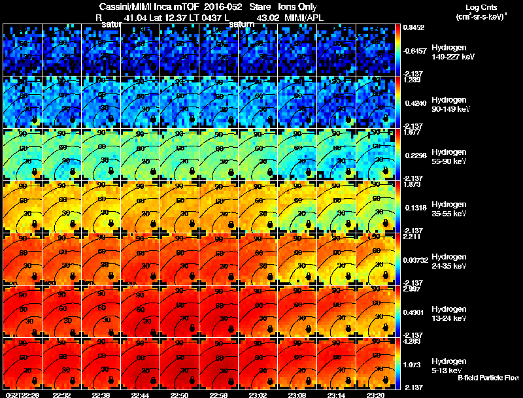Click the 0.8452 color scale value
523x398 pixels.
(x=414, y=27)
